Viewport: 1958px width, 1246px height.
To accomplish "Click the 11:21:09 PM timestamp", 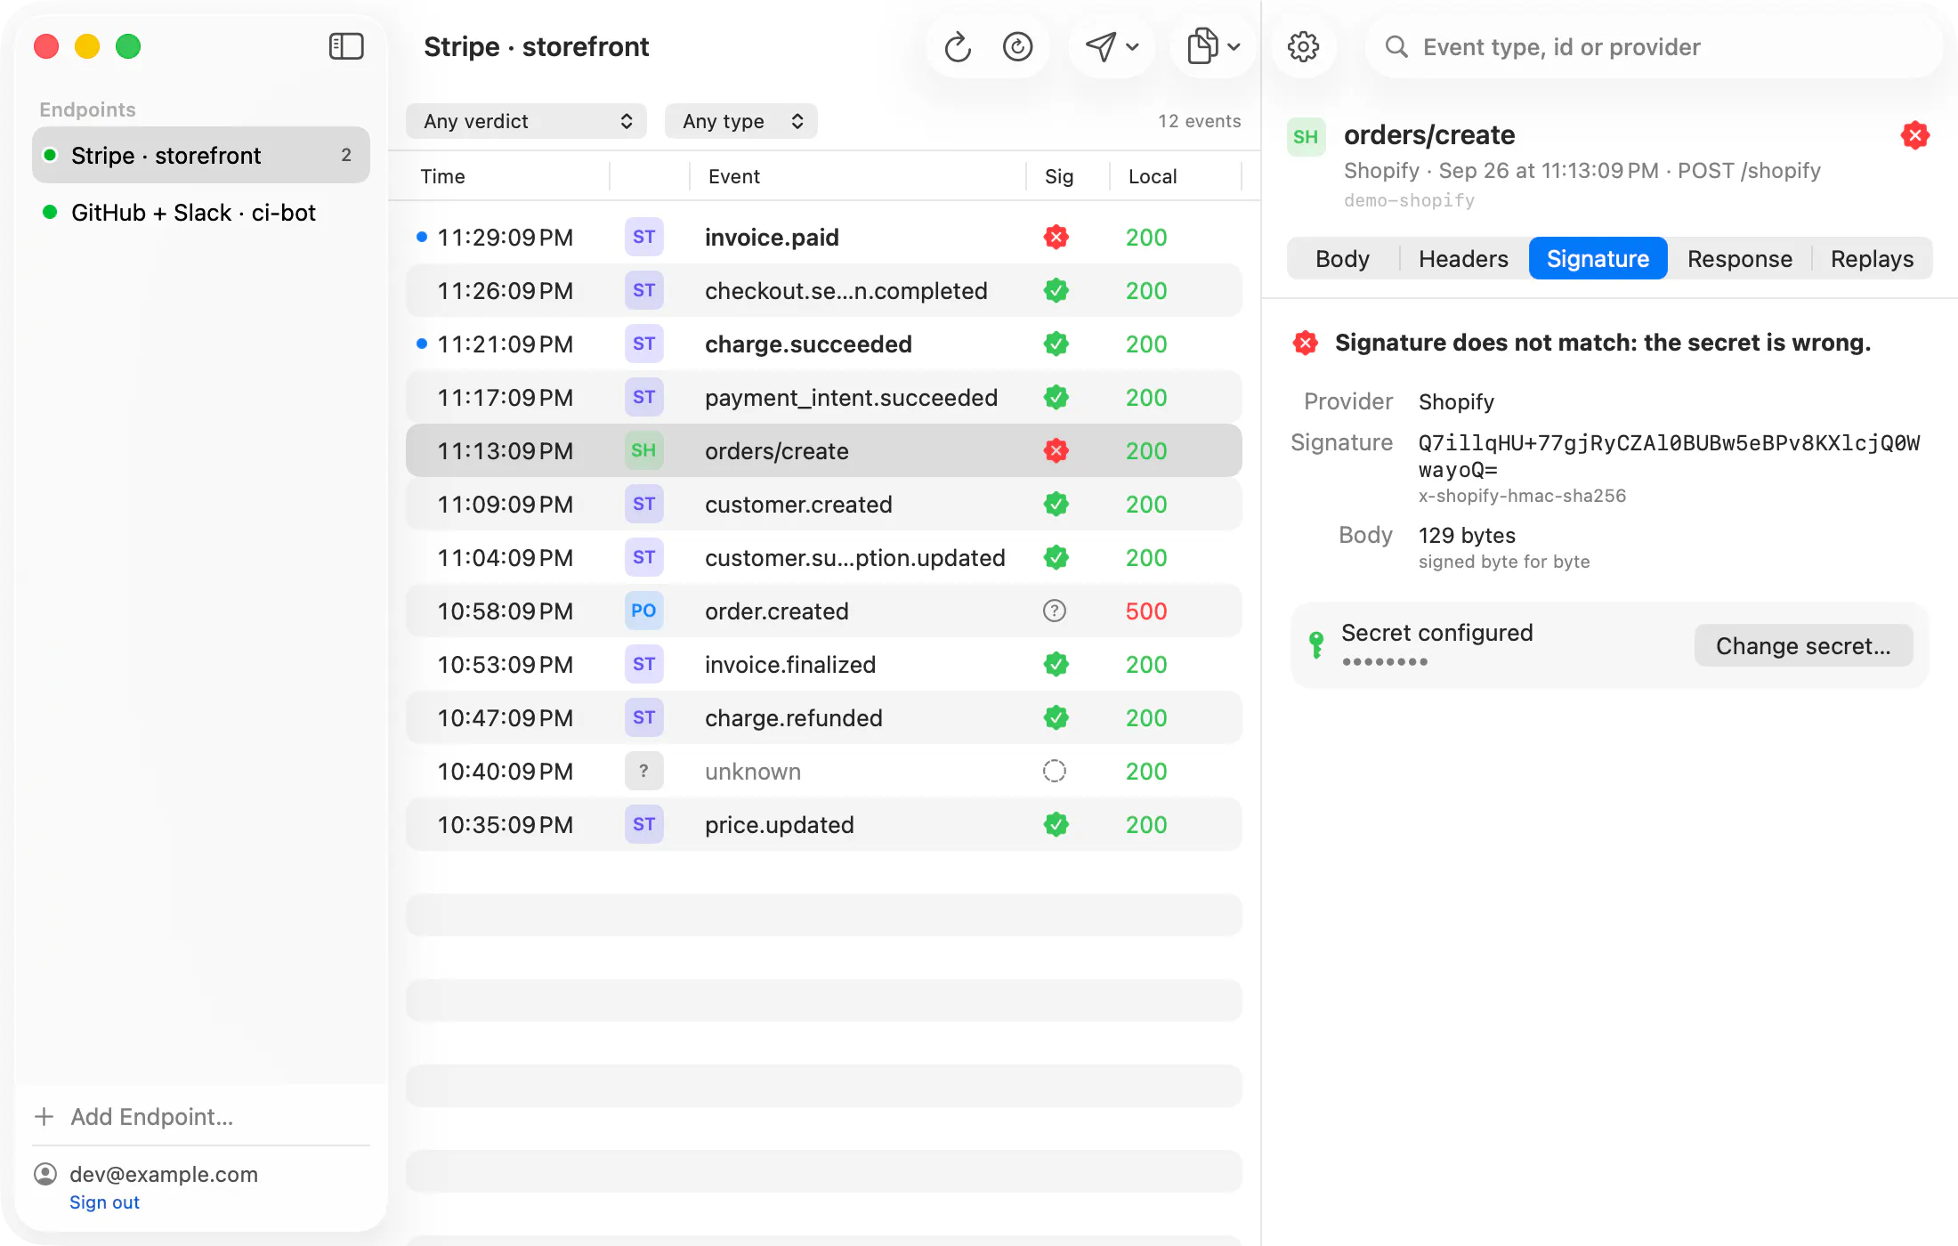I will (x=505, y=344).
